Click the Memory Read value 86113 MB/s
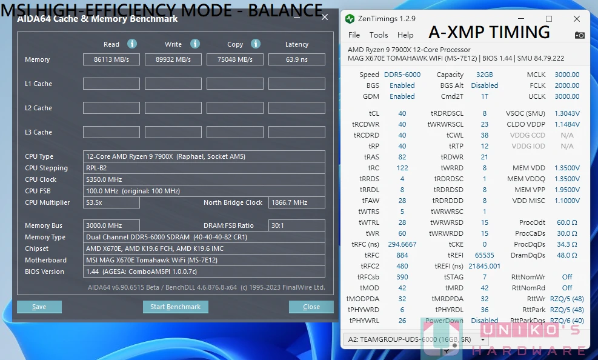 tap(111, 59)
